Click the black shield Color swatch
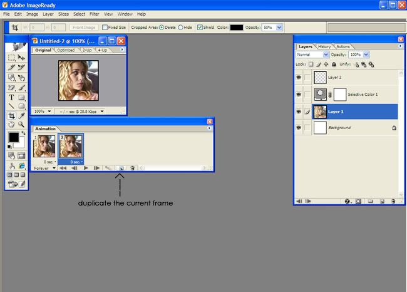Viewport: 407px width, 292px height. pos(236,28)
